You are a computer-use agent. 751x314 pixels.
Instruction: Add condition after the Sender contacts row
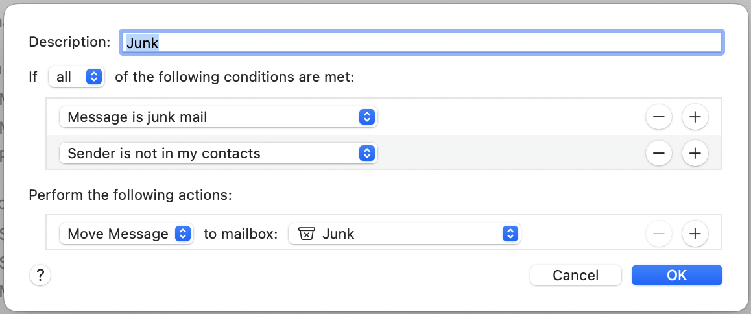(695, 154)
